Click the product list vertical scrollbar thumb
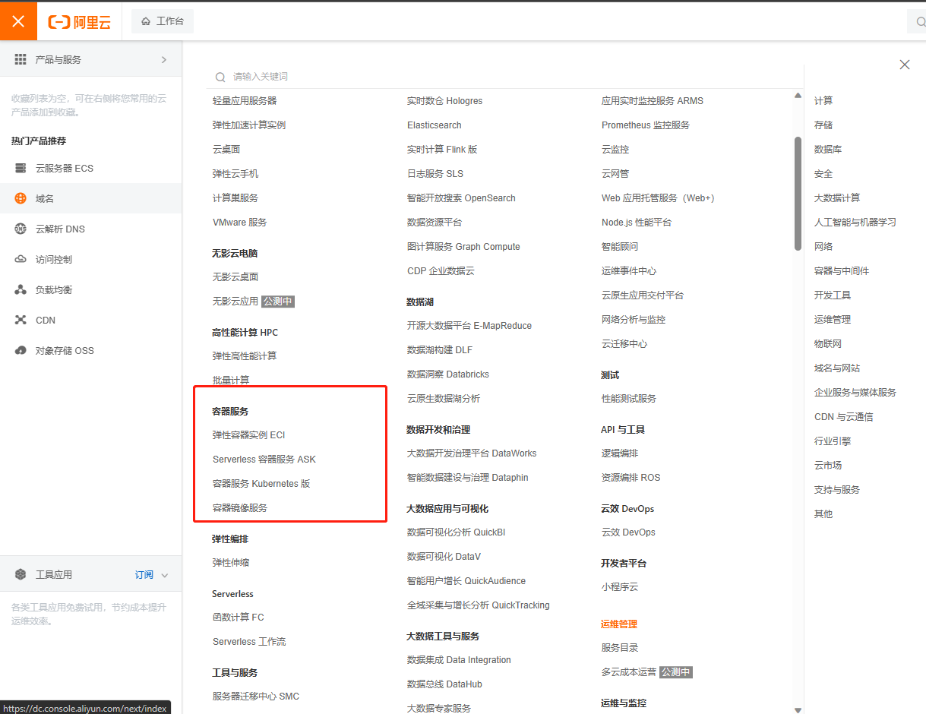This screenshot has height=714, width=926. point(798,194)
